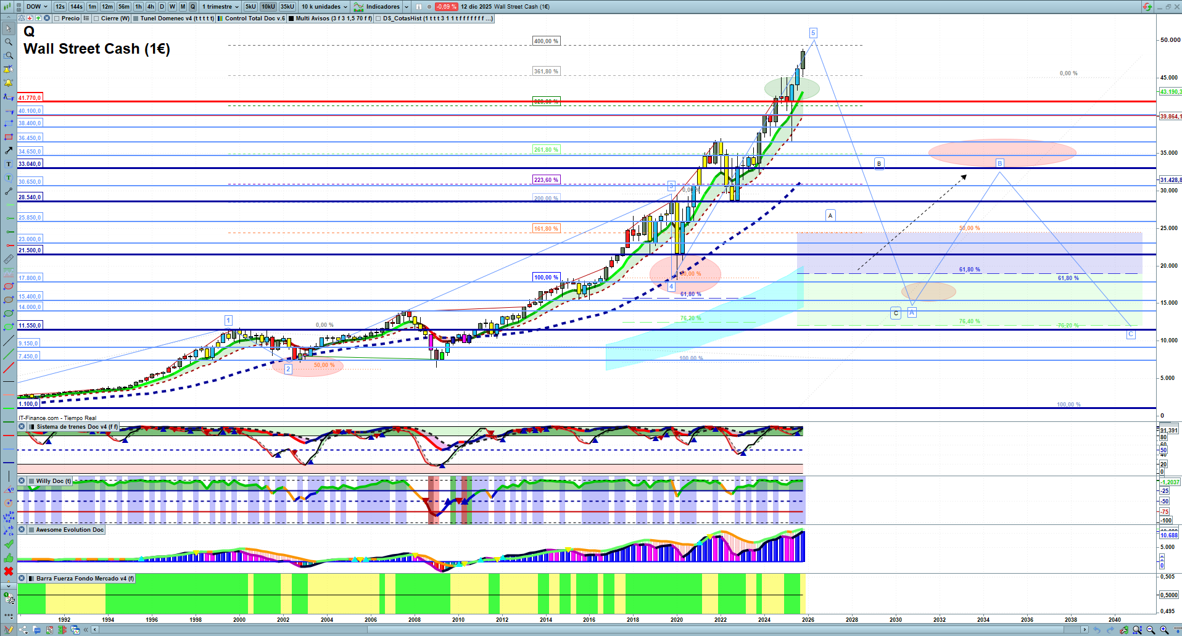Activate the magnifying glass zoom tool
The height and width of the screenshot is (636, 1182).
point(9,42)
